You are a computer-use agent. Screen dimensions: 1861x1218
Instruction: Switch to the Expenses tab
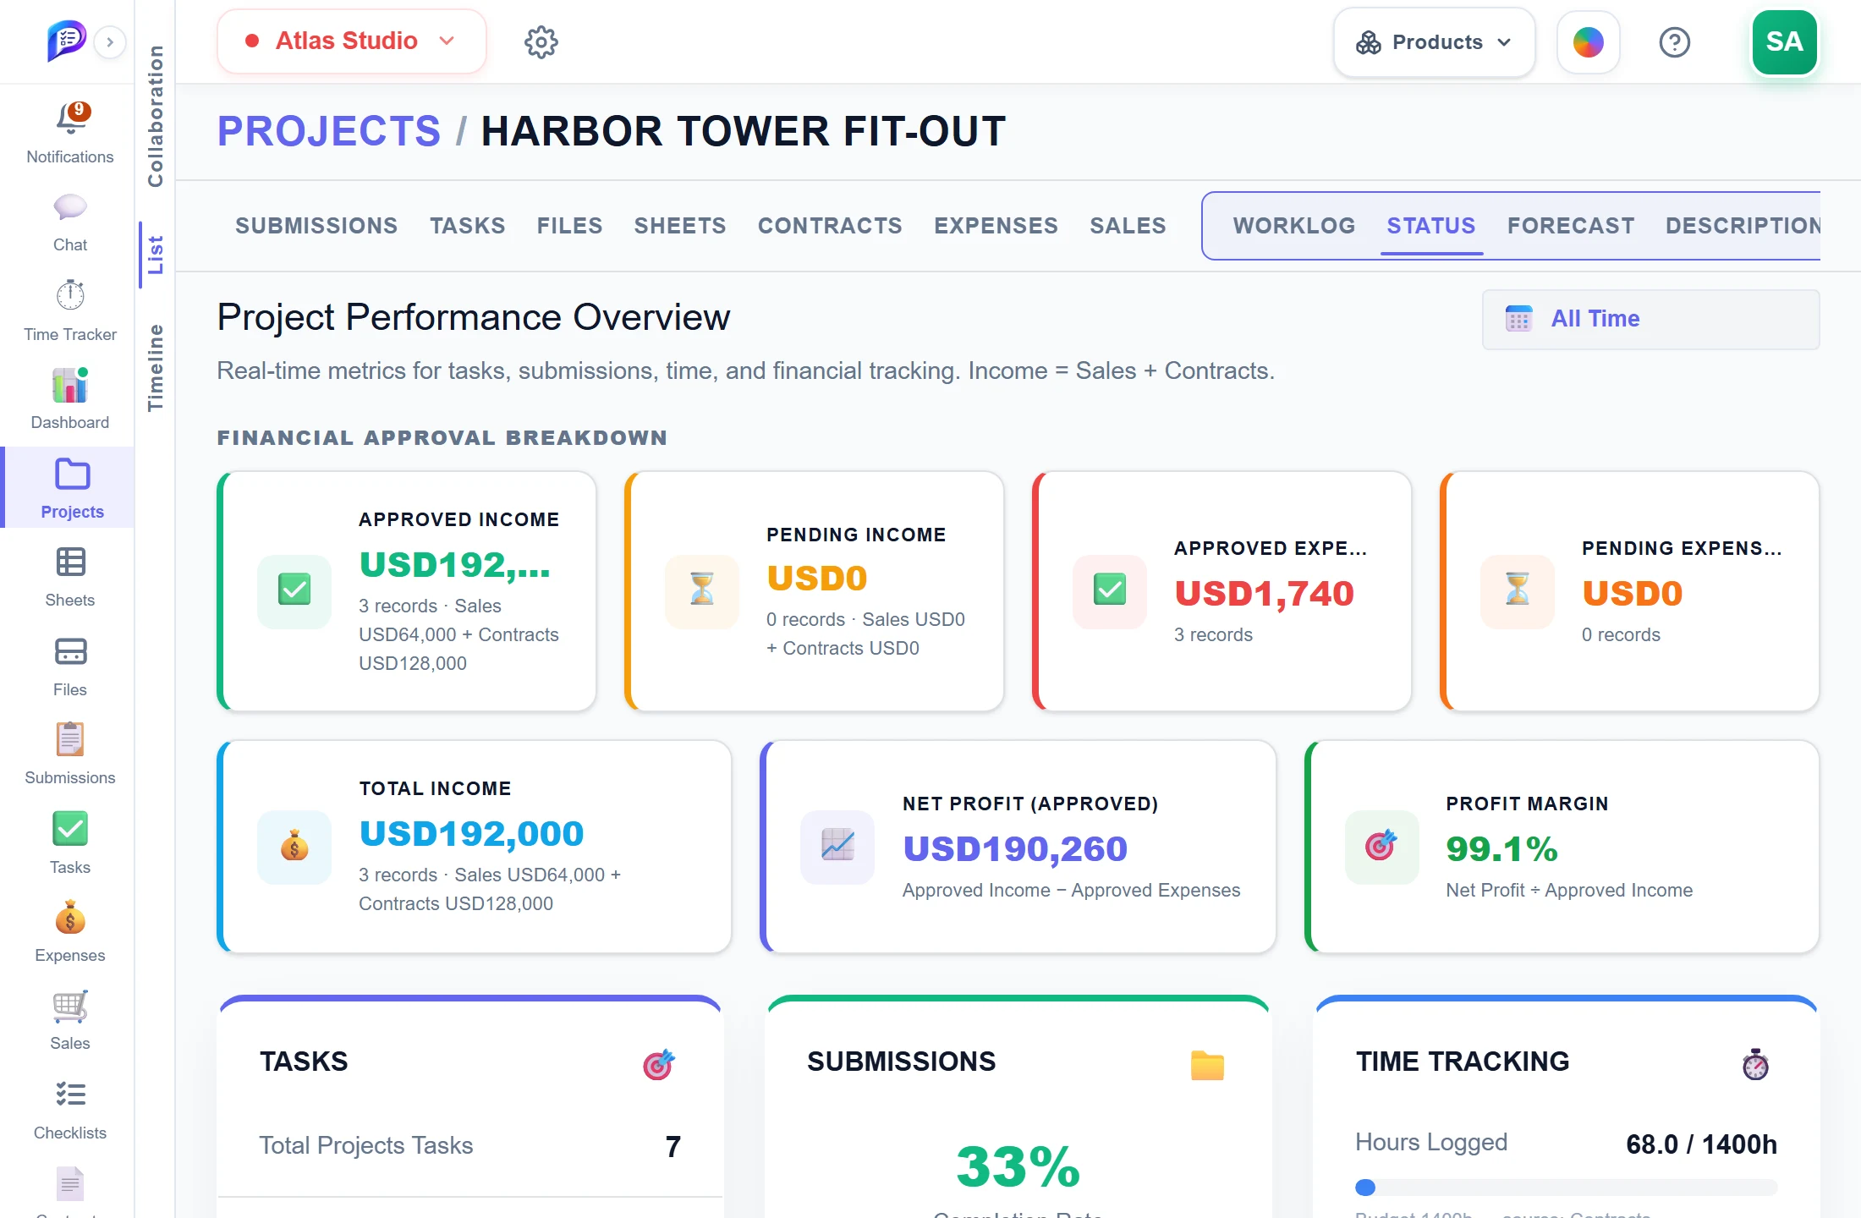click(996, 226)
